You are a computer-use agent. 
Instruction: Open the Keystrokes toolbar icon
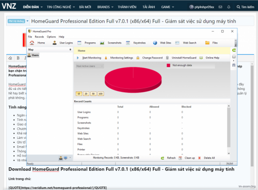[128, 43]
